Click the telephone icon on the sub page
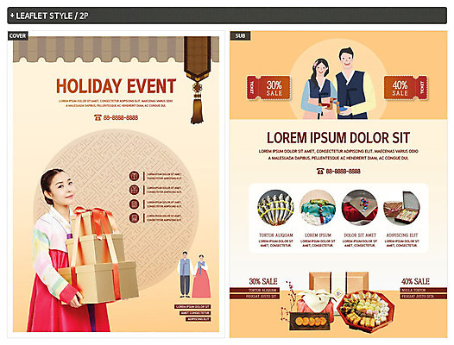This screenshot has width=454, height=345. (320, 171)
